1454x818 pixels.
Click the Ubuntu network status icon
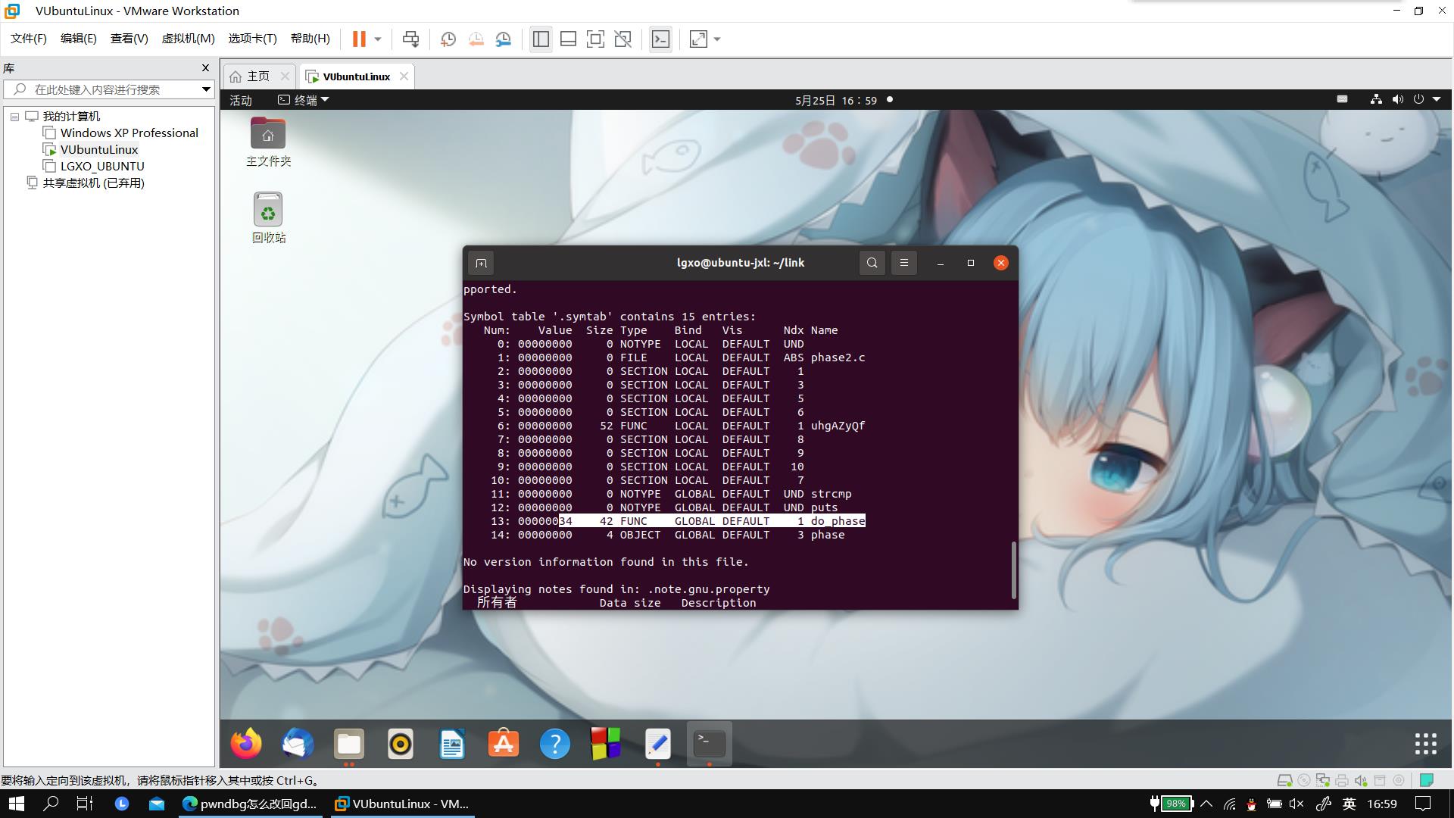coord(1376,100)
